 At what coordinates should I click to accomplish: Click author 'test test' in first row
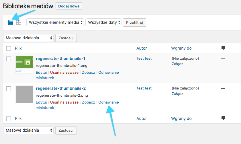[144, 58]
